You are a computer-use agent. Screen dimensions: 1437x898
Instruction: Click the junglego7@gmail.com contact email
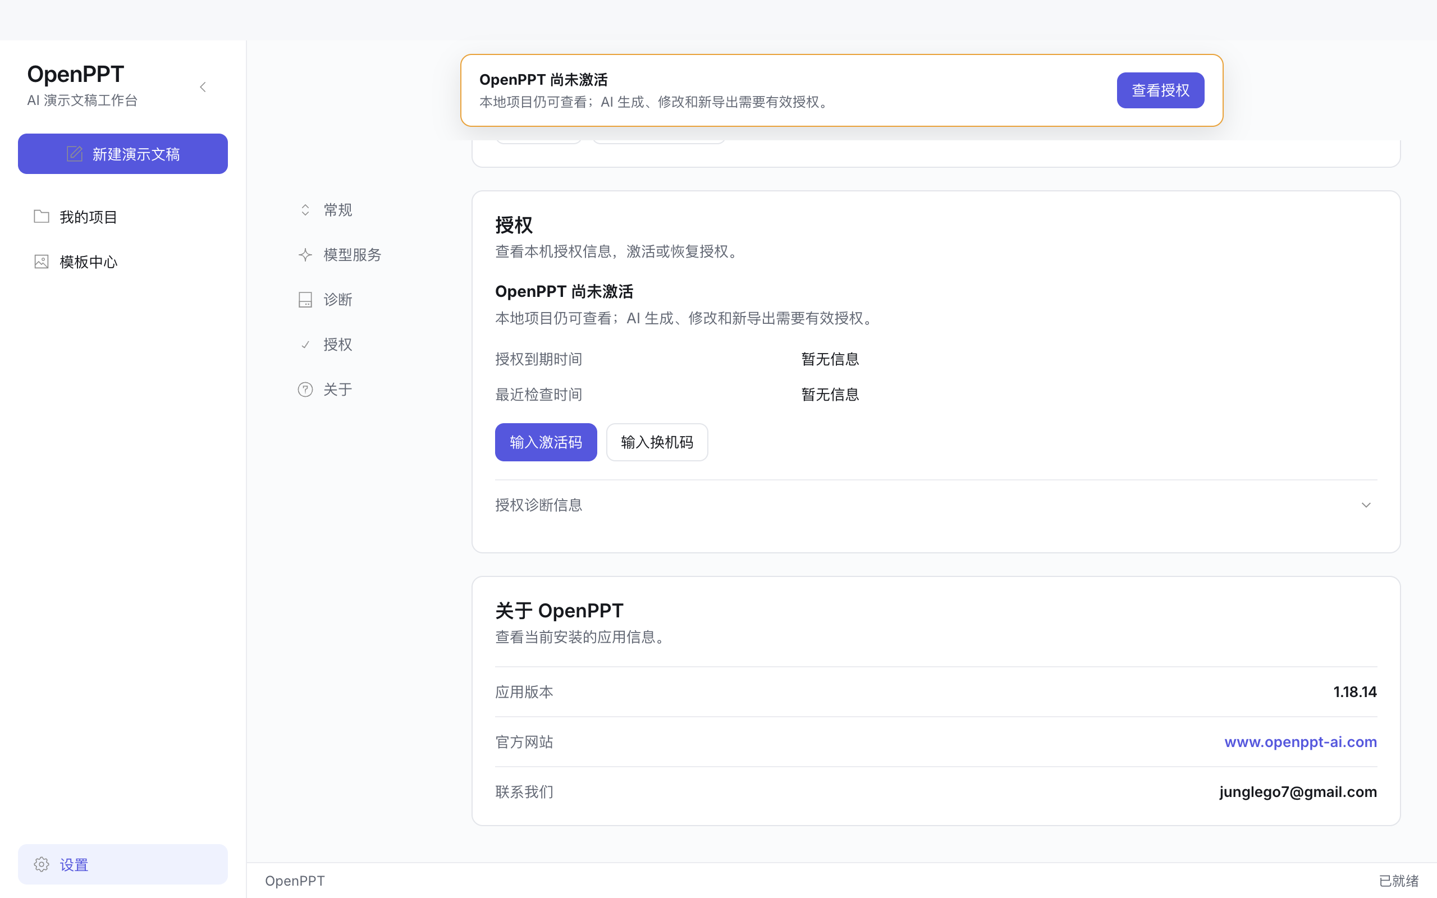tap(1298, 792)
